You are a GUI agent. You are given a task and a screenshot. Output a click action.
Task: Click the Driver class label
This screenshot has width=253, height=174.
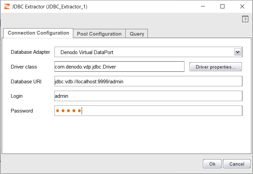[x=24, y=67]
